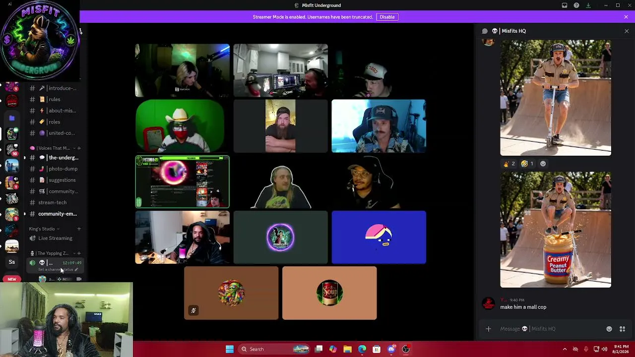Open Microsoft Store from taskbar
The height and width of the screenshot is (357, 635).
point(377,349)
